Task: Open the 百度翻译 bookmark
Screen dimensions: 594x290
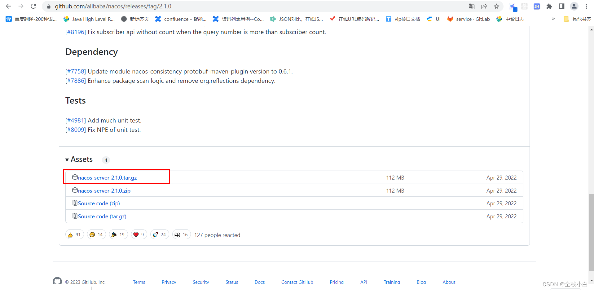Action: pyautogui.click(x=31, y=19)
